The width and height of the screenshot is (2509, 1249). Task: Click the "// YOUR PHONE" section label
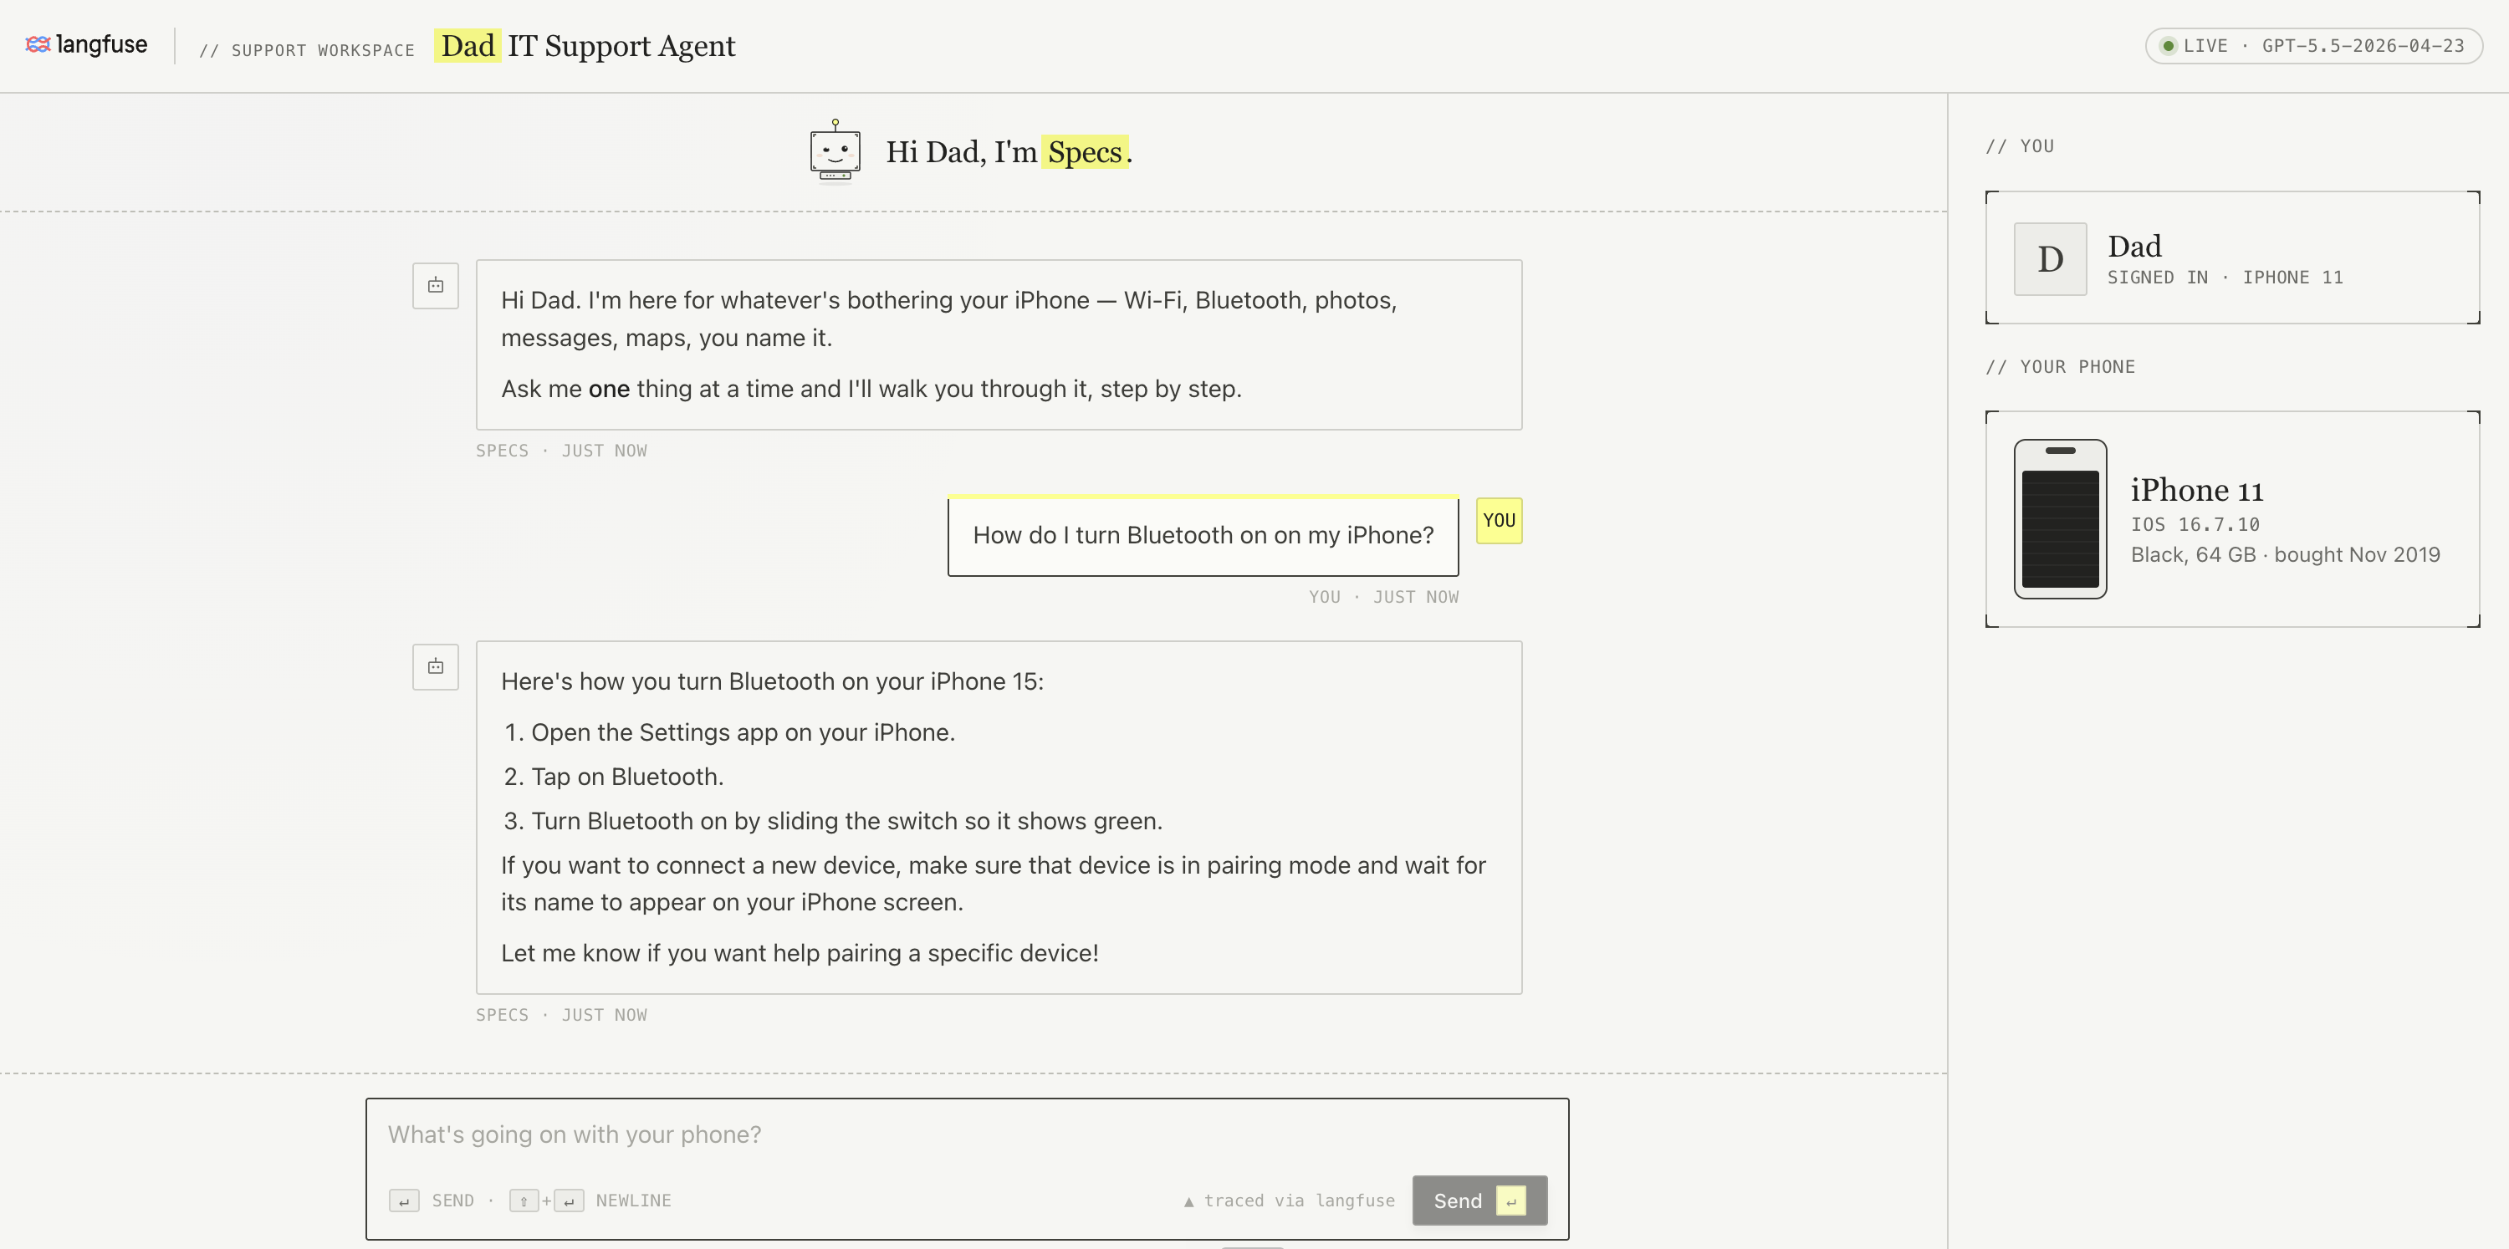point(2060,367)
